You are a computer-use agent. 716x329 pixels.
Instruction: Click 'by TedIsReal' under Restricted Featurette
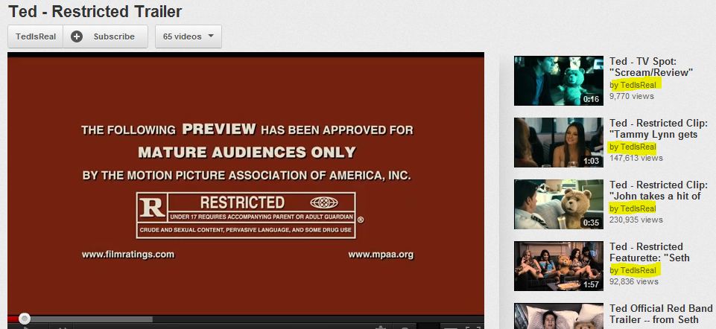[x=633, y=270]
